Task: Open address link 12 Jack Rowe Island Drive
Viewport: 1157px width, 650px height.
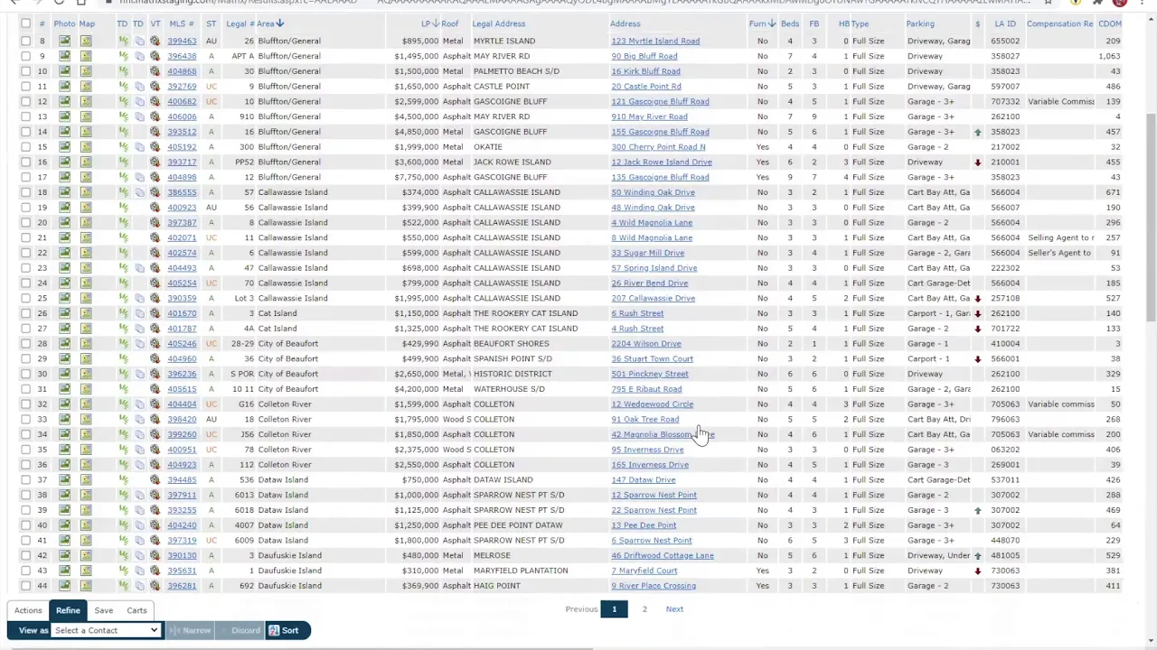Action: (662, 162)
